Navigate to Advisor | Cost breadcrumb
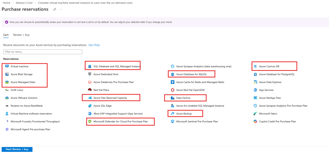329x154 pixels. (24, 3)
